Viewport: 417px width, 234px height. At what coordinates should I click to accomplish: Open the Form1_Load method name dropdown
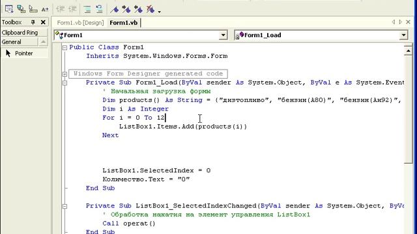tap(404, 35)
